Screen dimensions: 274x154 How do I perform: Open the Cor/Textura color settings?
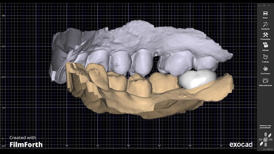pyautogui.click(x=265, y=69)
